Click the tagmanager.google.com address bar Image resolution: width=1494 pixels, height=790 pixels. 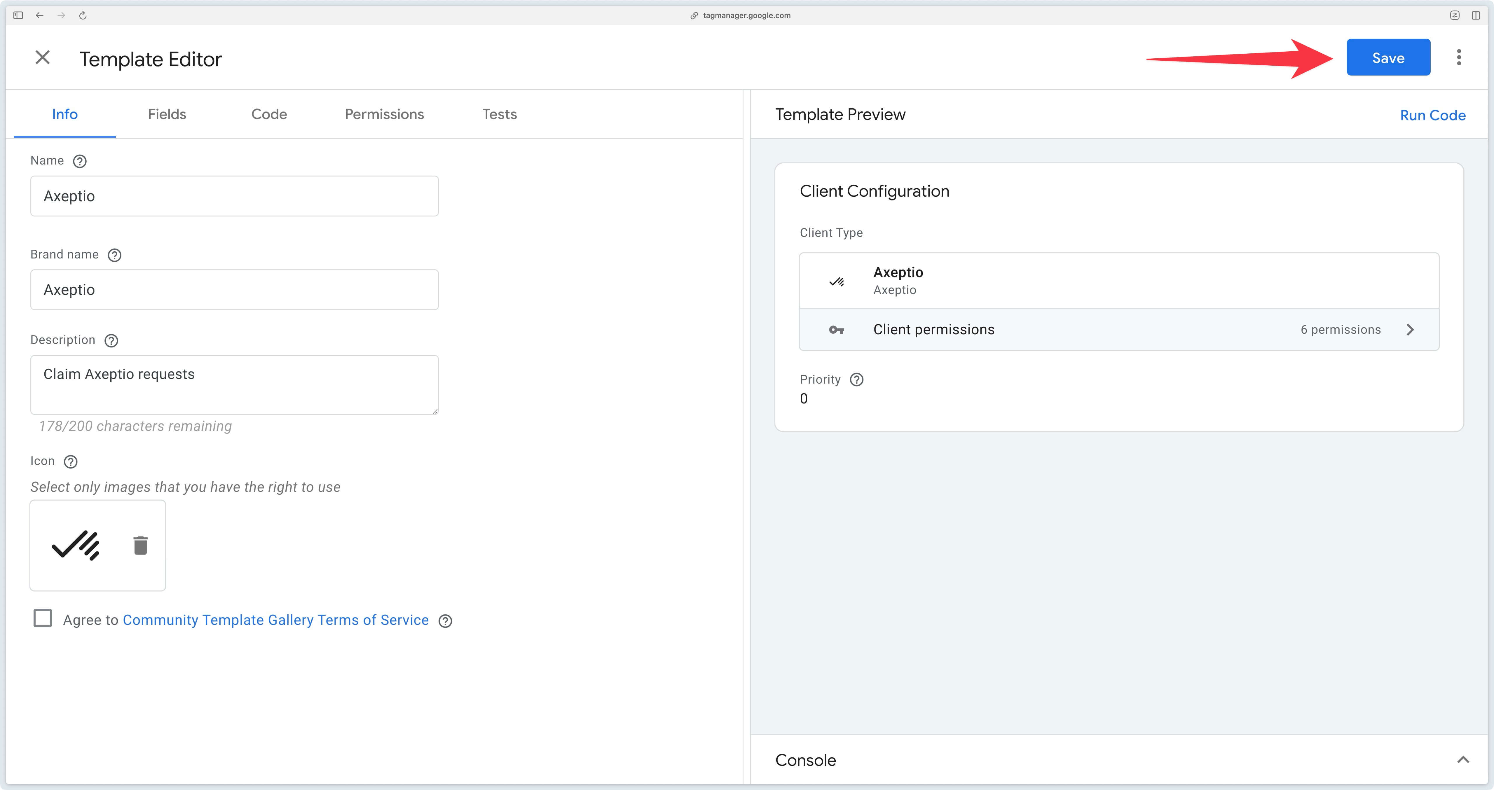pos(741,16)
